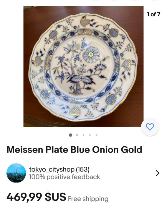167x204 pixels.
Task: Open the tokyo_cityshop seller name link
Action: click(x=52, y=169)
